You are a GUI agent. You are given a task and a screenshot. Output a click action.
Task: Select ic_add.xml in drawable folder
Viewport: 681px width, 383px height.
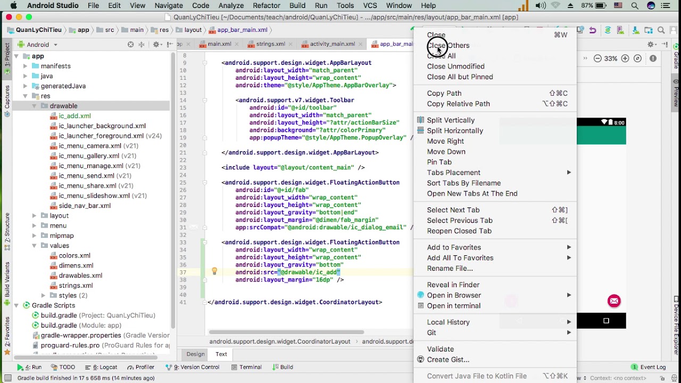(74, 116)
